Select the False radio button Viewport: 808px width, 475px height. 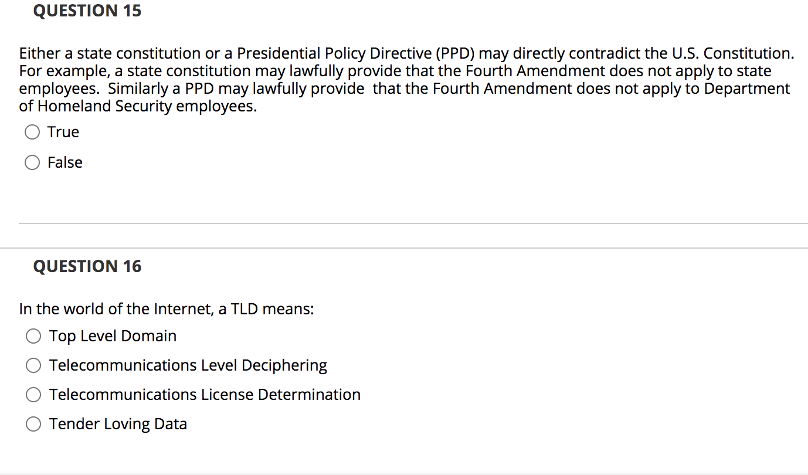click(x=33, y=163)
